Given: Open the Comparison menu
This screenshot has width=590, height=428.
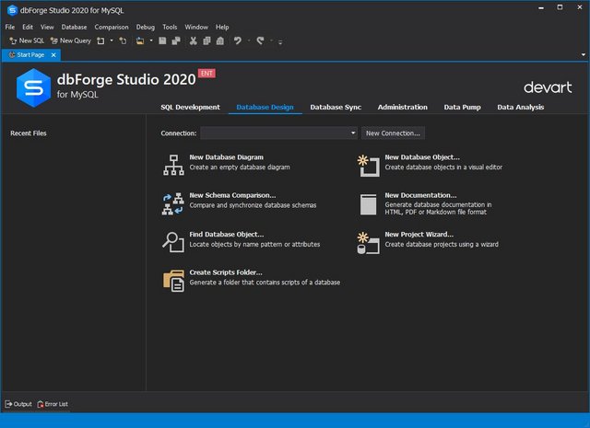Looking at the screenshot, I should (x=112, y=27).
